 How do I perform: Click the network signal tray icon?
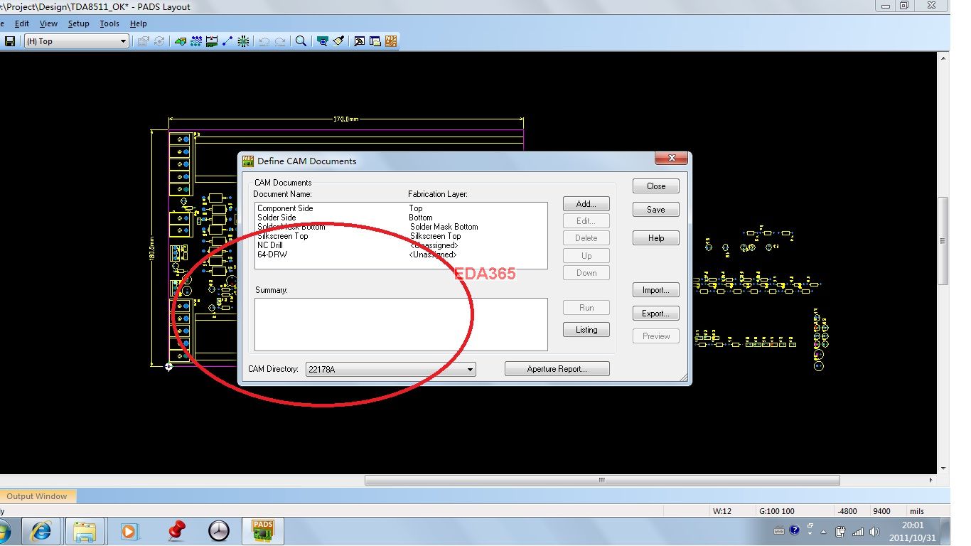coord(857,531)
